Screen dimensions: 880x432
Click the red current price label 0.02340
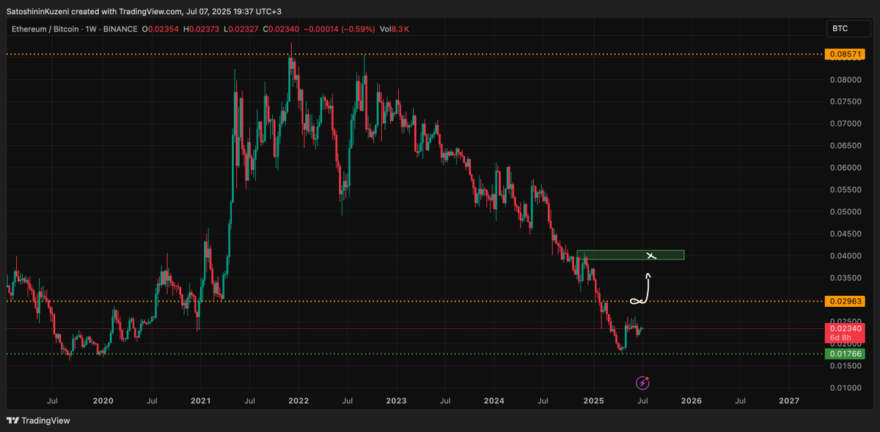click(845, 333)
